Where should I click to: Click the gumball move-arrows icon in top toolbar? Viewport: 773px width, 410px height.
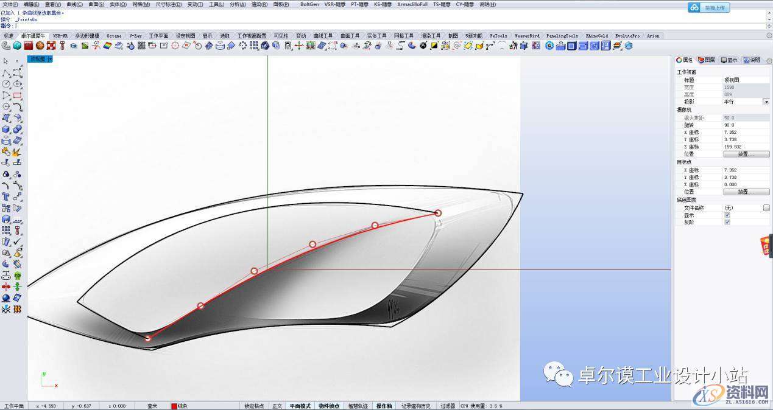[298, 46]
